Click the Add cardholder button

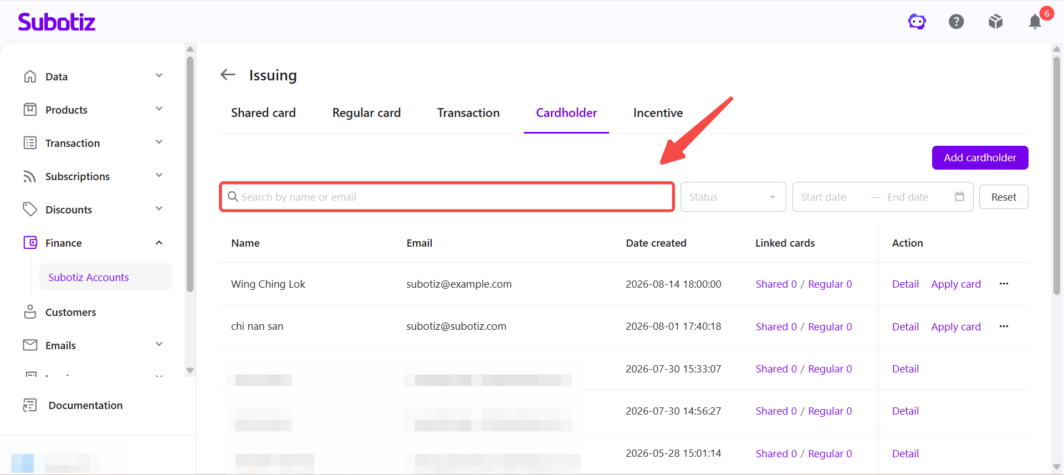tap(980, 158)
